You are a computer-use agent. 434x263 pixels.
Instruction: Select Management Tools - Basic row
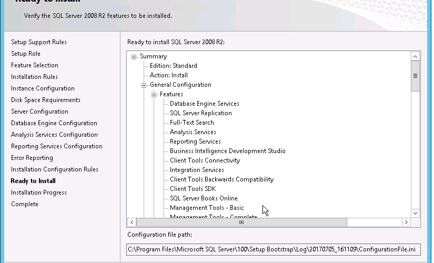click(x=207, y=208)
